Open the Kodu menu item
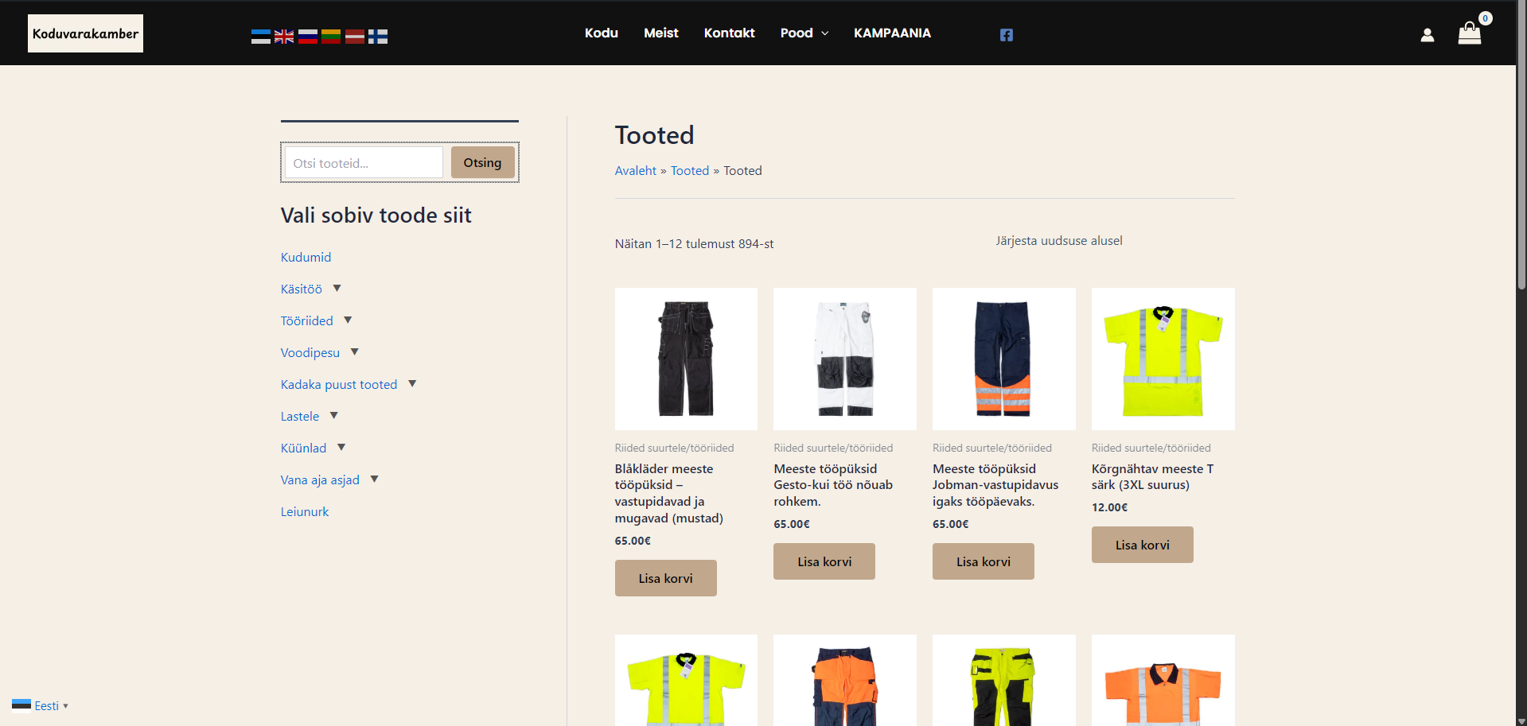 click(x=602, y=33)
